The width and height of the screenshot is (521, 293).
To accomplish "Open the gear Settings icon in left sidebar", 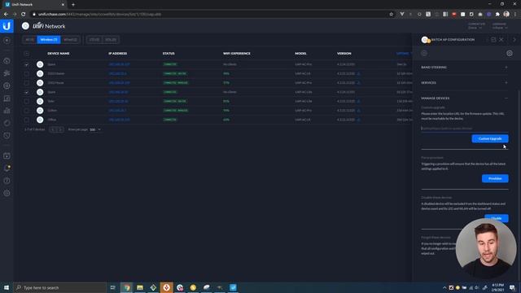I will click(7, 193).
